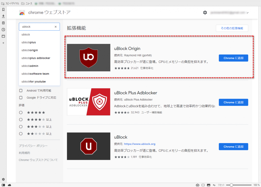Open the History panel clock icon
Screen dimensions: 261x187
point(3,29)
